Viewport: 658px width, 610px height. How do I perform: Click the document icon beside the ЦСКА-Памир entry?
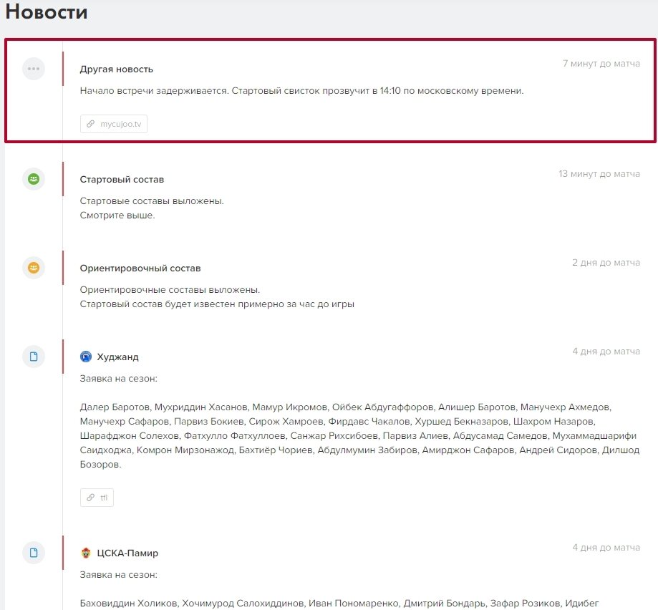[34, 553]
